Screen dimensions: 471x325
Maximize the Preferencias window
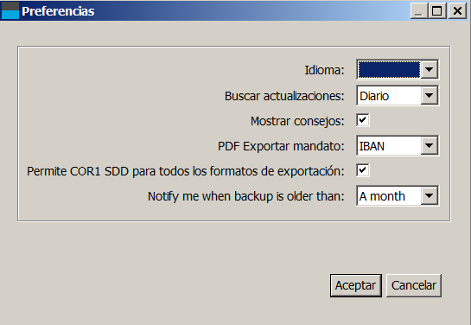pyautogui.click(x=436, y=11)
